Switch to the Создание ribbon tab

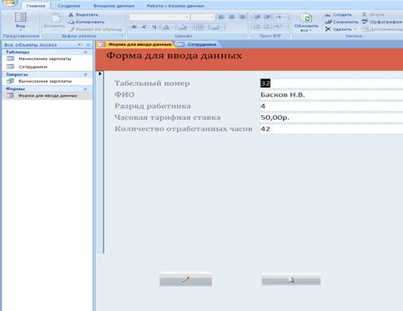coord(68,6)
